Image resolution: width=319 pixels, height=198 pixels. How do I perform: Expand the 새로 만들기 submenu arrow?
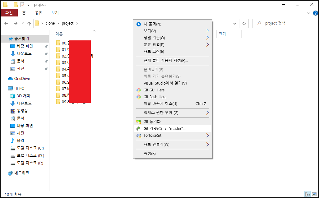click(x=207, y=144)
